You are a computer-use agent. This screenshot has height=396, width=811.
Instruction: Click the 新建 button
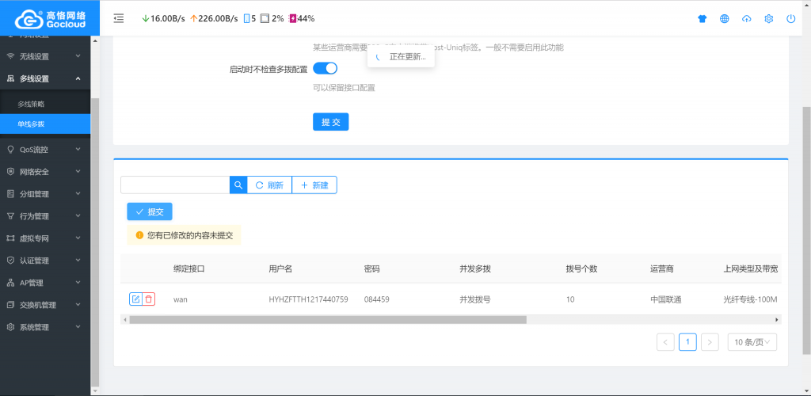[314, 185]
